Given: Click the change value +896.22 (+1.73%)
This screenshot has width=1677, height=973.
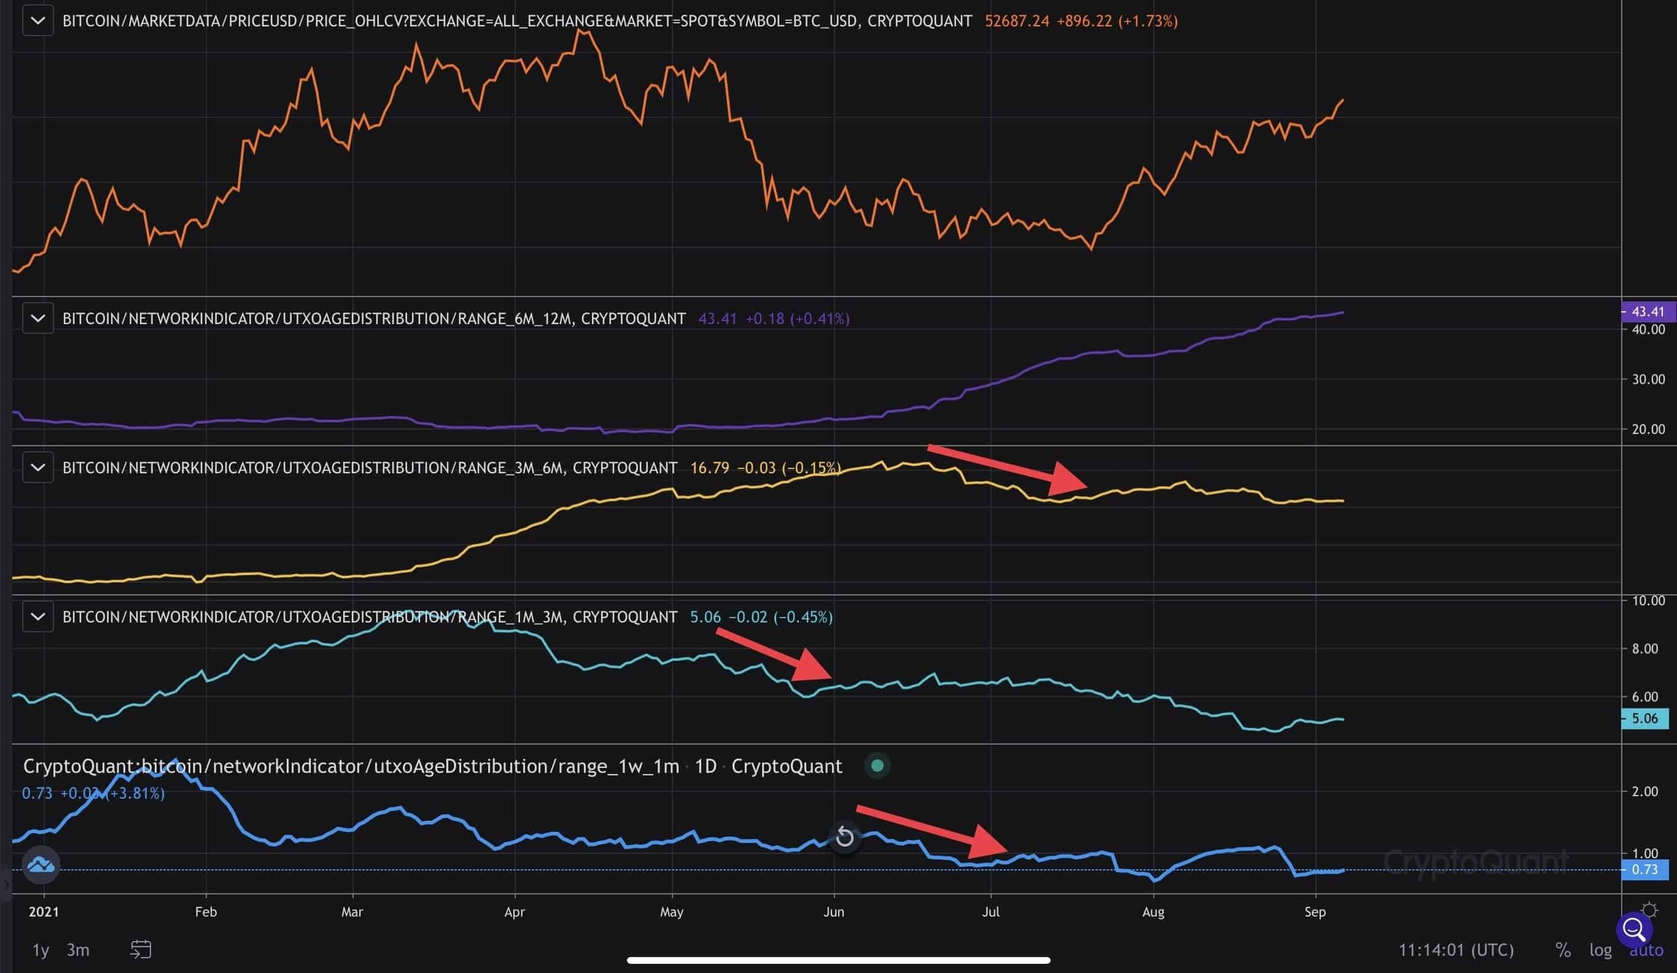Looking at the screenshot, I should click(x=1118, y=20).
